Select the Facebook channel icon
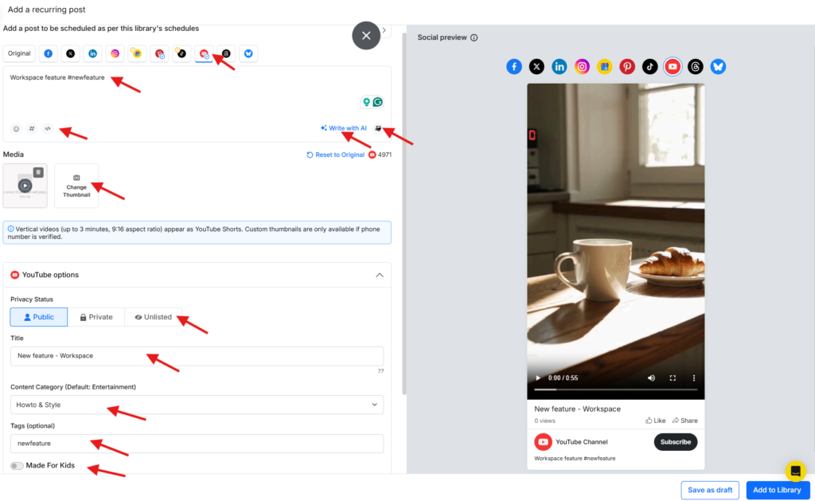 [49, 53]
